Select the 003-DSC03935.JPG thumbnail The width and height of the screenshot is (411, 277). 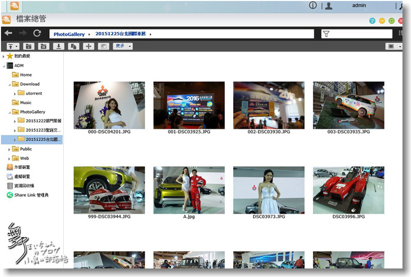[348, 105]
